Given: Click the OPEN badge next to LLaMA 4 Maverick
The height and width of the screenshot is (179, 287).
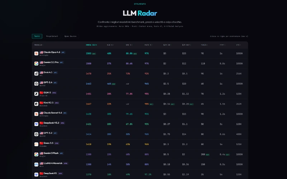Looking at the screenshot, I should pos(66,164).
